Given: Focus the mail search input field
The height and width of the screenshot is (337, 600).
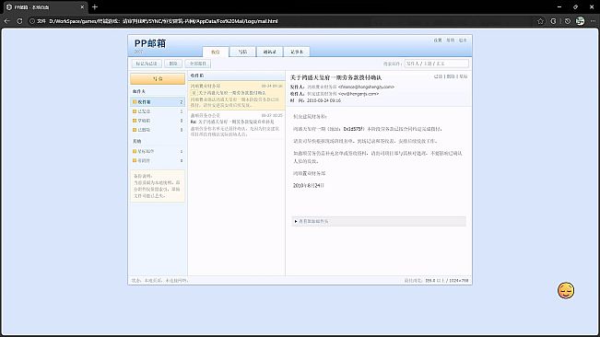Looking at the screenshot, I should pyautogui.click(x=437, y=64).
